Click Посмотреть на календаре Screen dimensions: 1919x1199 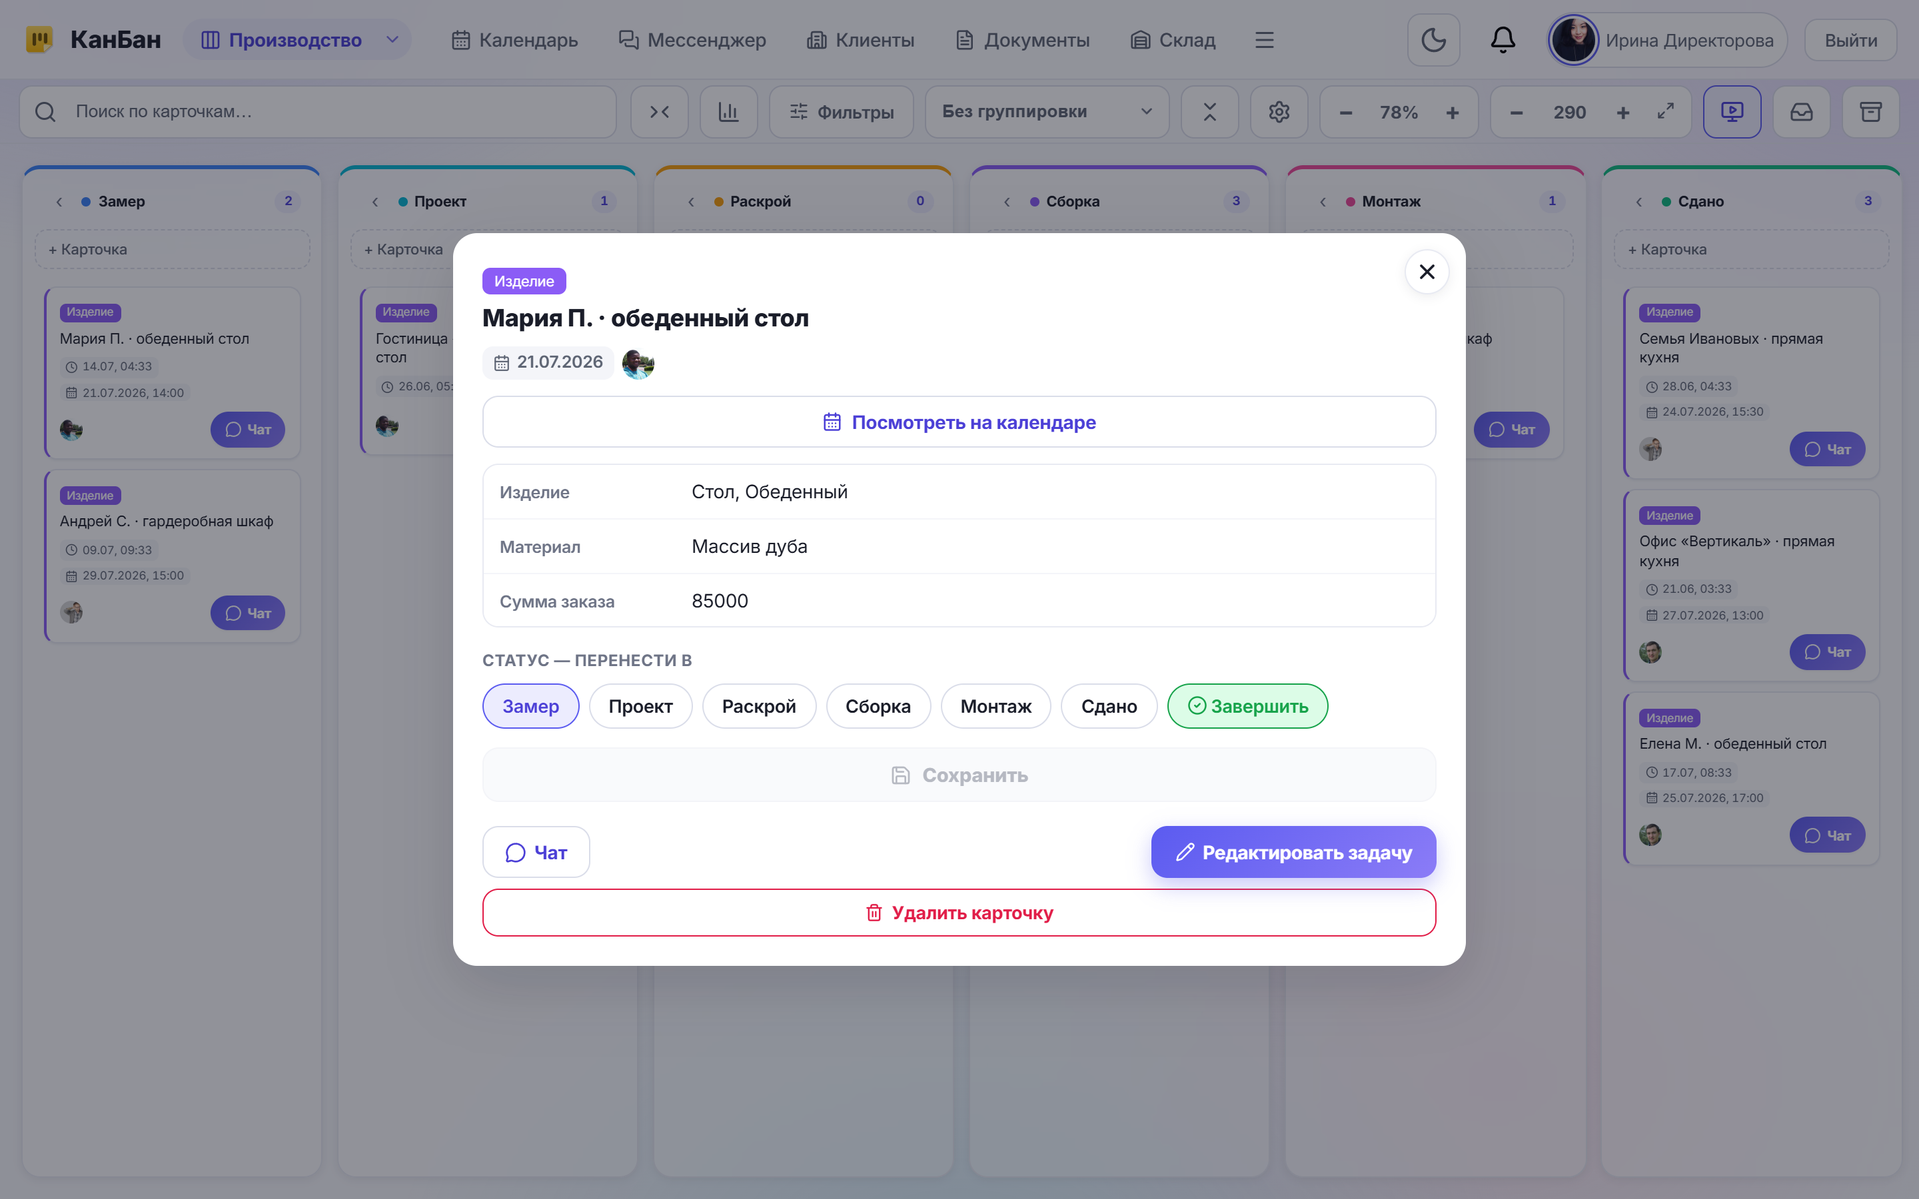pyautogui.click(x=959, y=422)
